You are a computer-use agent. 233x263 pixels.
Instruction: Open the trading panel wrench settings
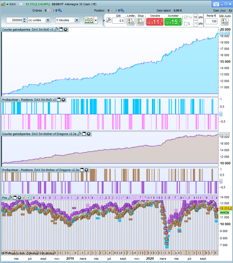click(x=109, y=20)
